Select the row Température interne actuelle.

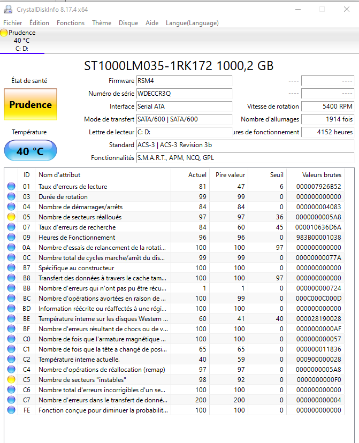(x=174, y=360)
